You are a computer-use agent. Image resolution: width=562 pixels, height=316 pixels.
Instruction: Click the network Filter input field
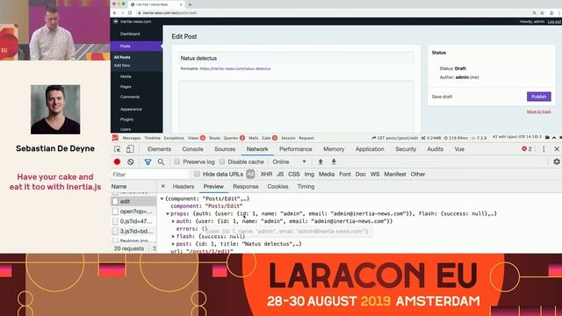pos(150,175)
